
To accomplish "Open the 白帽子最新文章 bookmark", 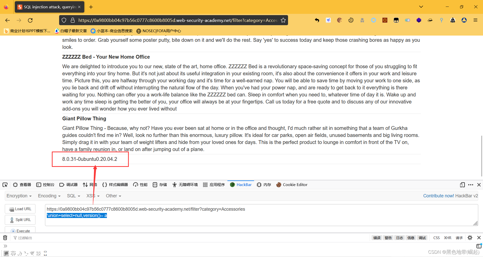I will tap(71, 31).
